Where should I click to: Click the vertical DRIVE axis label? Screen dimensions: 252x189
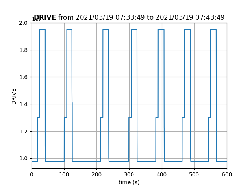click(x=14, y=96)
